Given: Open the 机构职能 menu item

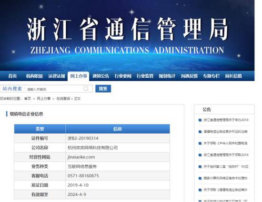Looking at the screenshot, I should pyautogui.click(x=34, y=76).
